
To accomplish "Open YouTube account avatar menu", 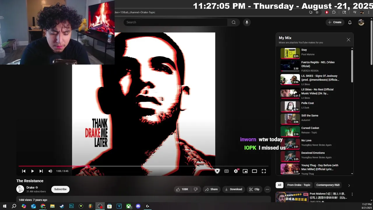I will point(361,22).
